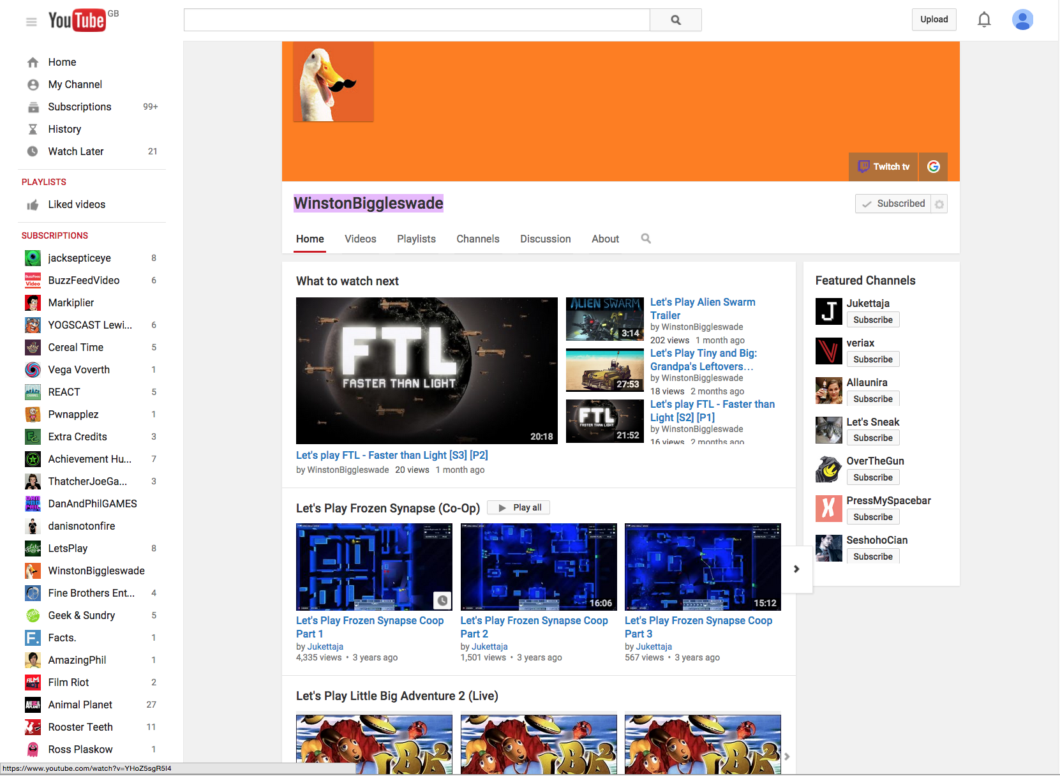Viewport: 1060px width, 776px height.
Task: Subscribe to Juketaja
Action: (873, 320)
